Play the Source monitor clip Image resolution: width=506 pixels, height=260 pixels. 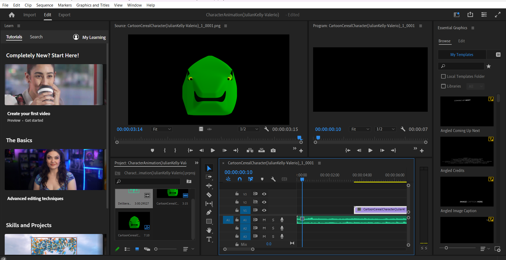click(x=213, y=150)
